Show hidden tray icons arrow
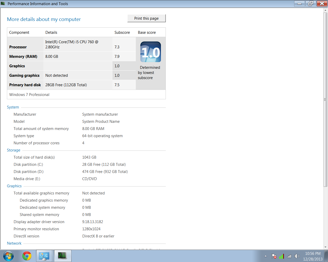The height and width of the screenshot is (262, 328). click(x=265, y=256)
